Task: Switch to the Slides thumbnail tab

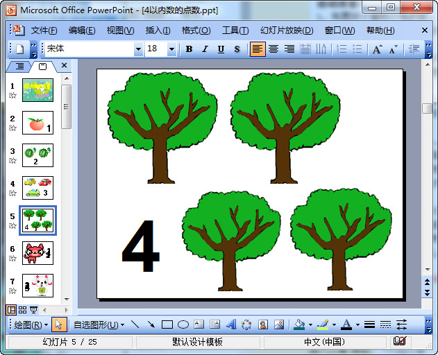Action: coord(42,67)
